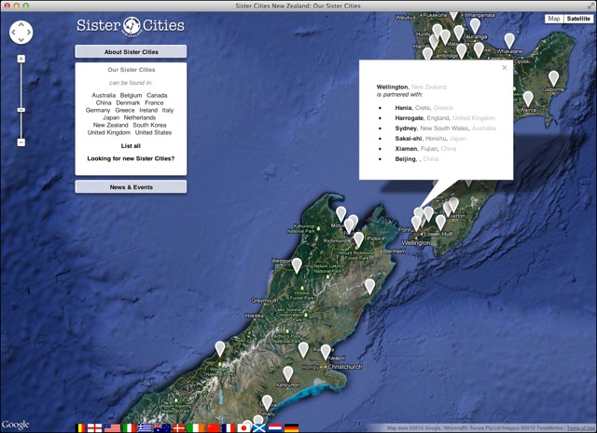Select the Ireland flag
The height and width of the screenshot is (433, 597).
[x=195, y=428]
